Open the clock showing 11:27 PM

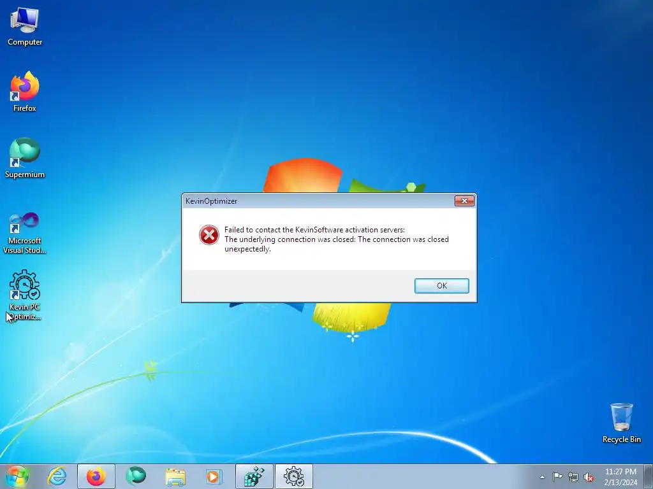tap(620, 476)
